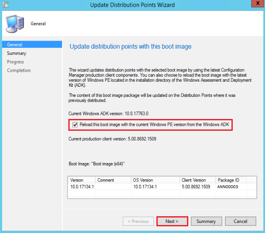Click the computer icon in the header
265x233 pixels.
coord(15,23)
